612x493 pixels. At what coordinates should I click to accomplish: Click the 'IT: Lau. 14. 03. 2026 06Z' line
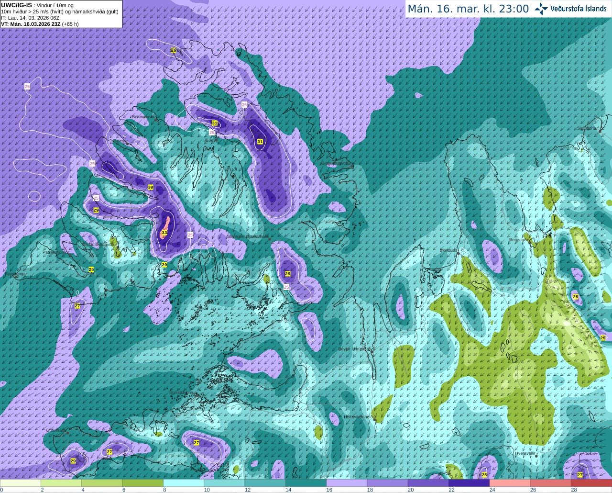[x=30, y=18]
